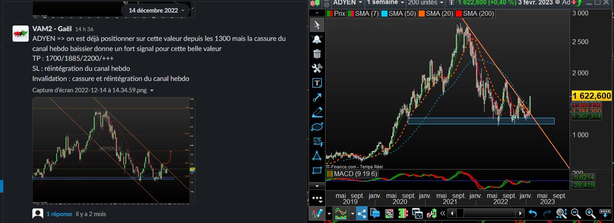Select the Fibonacci retracement tool
Screen dimensions: 614x223
317,141
